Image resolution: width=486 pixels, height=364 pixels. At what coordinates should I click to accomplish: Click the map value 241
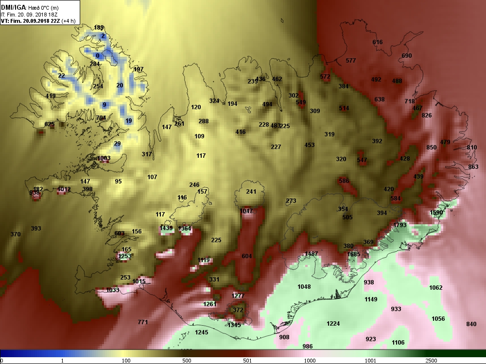pyautogui.click(x=251, y=192)
